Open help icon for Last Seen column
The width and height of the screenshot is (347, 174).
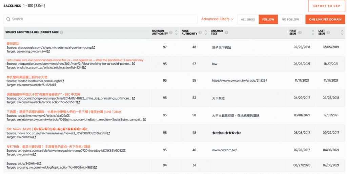point(328,32)
